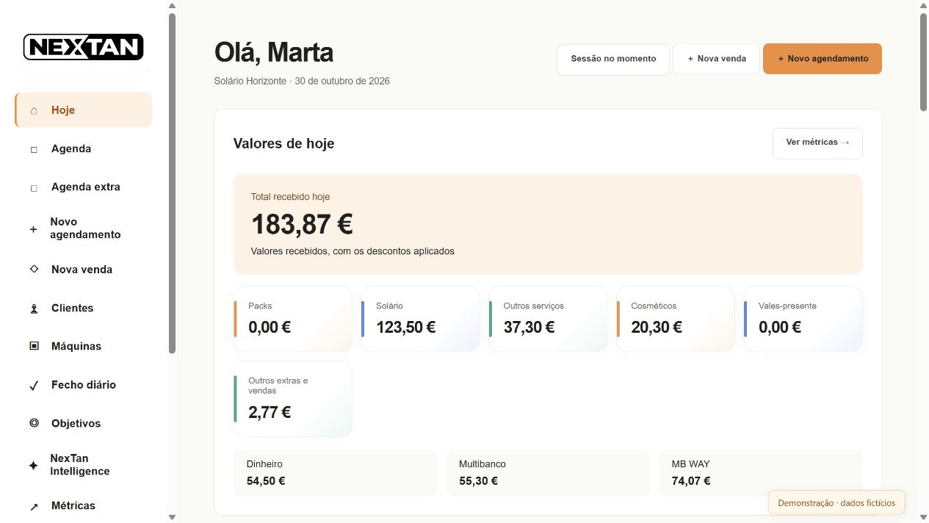Select the Packs card value 0,00 €
Screen dimensions: 929x523
tap(270, 328)
